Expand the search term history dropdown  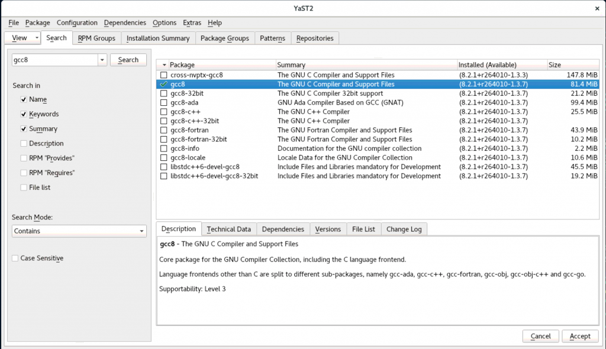tap(101, 60)
